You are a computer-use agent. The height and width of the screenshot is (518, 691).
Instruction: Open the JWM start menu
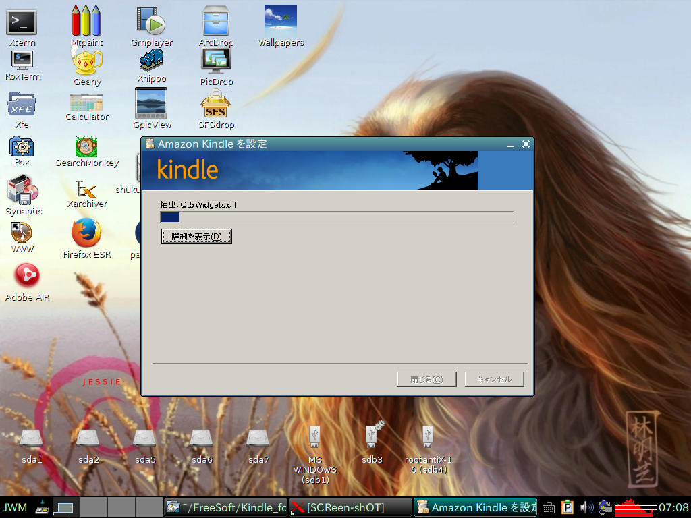[15, 507]
